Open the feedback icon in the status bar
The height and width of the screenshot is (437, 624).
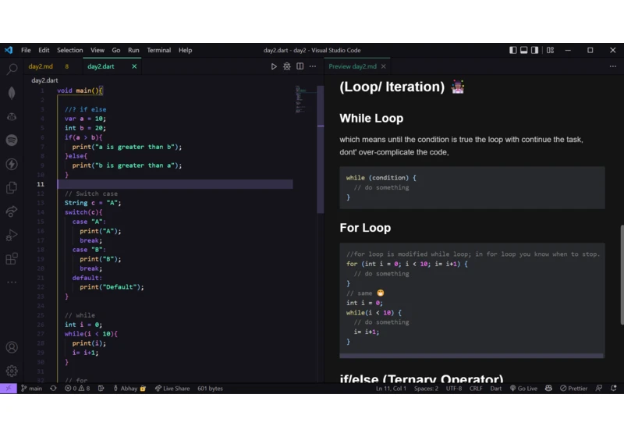(x=599, y=389)
